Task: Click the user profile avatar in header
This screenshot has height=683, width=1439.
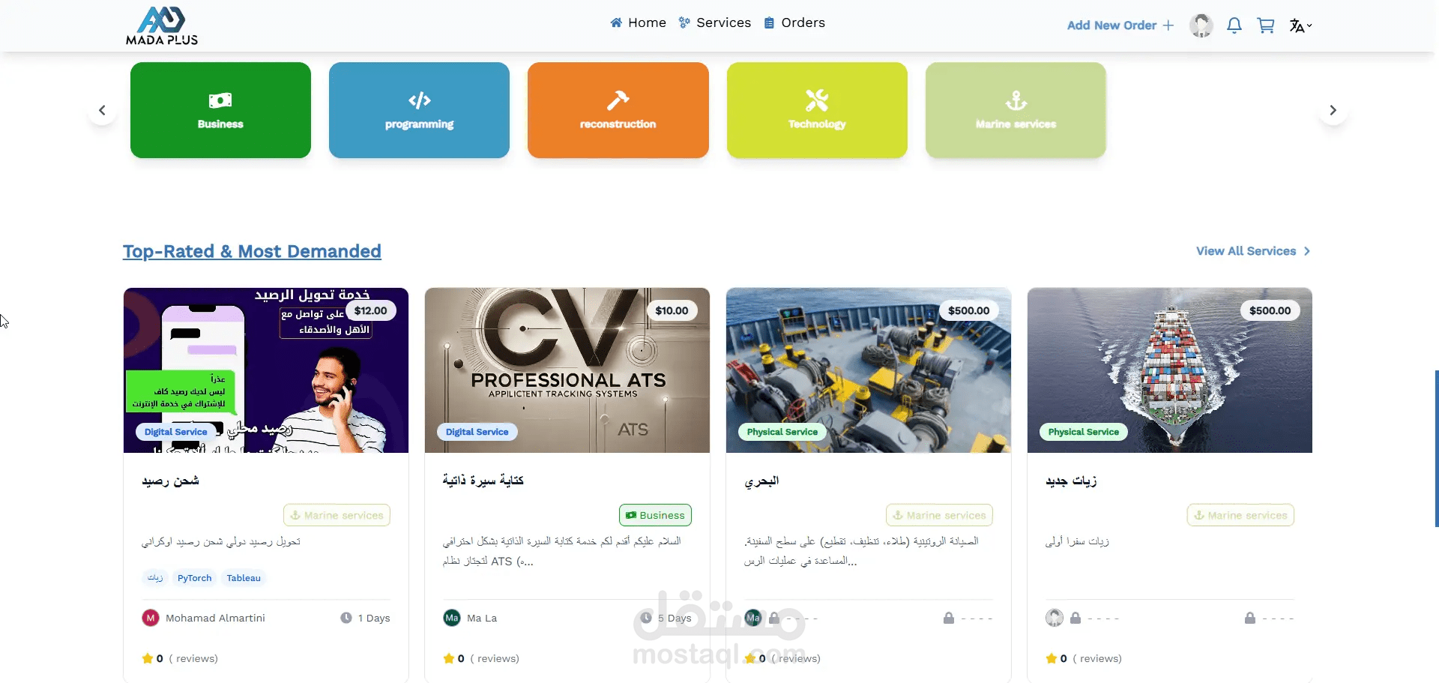Action: coord(1201,25)
